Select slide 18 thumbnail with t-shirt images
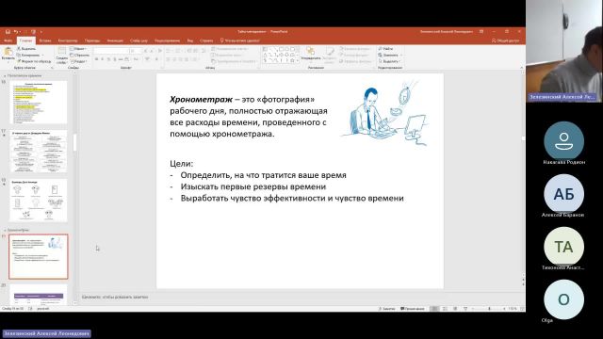The width and height of the screenshot is (603, 339). [x=39, y=201]
